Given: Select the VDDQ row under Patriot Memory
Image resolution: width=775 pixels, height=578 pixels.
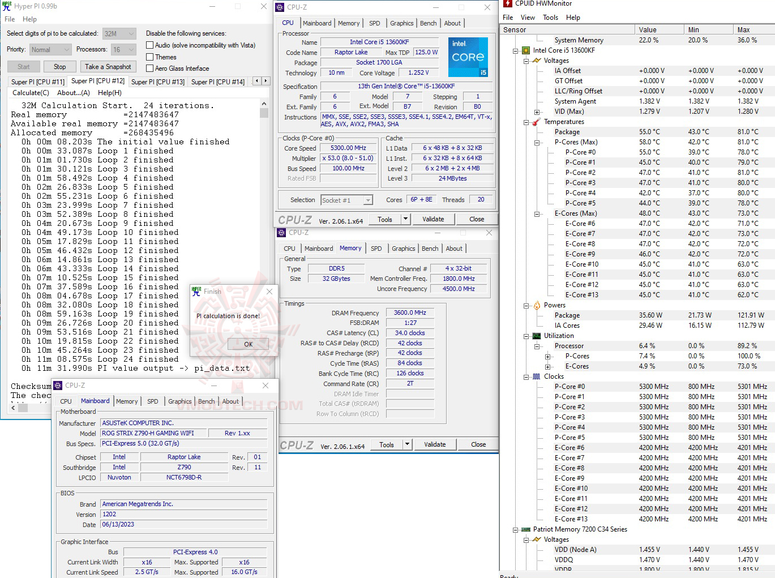Looking at the screenshot, I should click(637, 560).
